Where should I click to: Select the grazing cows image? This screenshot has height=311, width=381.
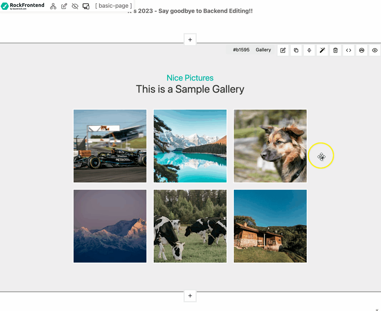(x=190, y=226)
